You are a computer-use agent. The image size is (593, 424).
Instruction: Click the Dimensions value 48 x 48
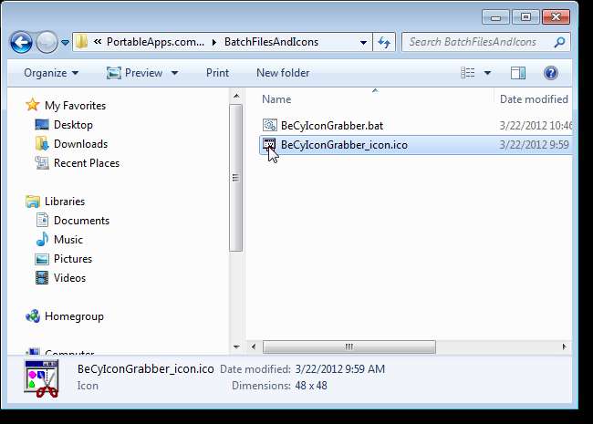[x=311, y=386]
